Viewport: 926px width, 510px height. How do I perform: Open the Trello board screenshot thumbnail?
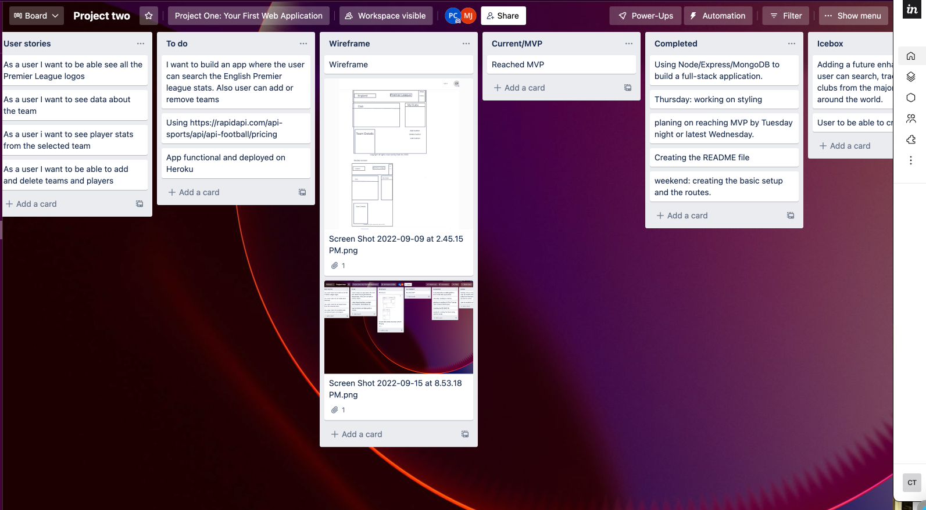coord(399,327)
